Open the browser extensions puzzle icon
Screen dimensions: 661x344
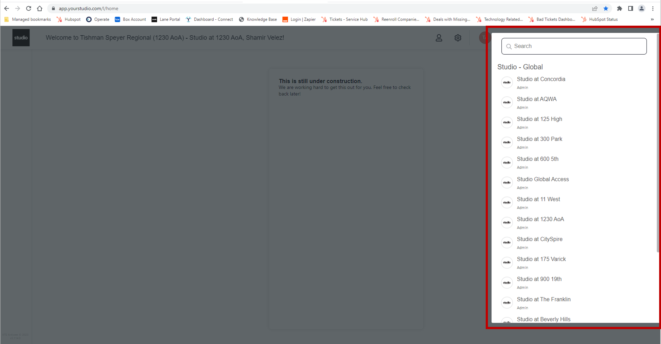point(619,8)
